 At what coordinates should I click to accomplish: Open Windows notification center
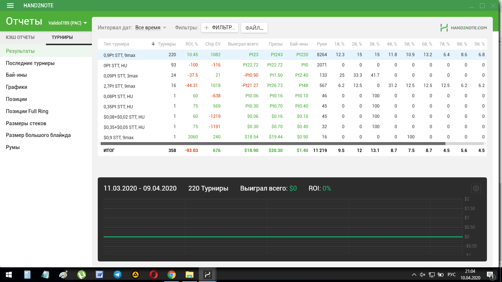[x=491, y=275]
